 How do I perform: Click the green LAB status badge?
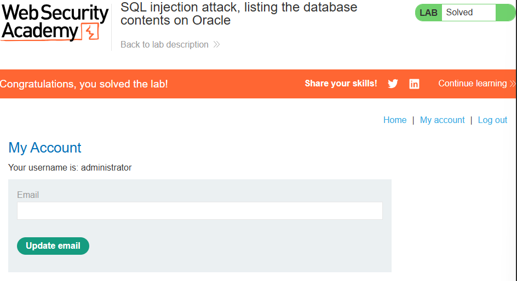click(428, 13)
